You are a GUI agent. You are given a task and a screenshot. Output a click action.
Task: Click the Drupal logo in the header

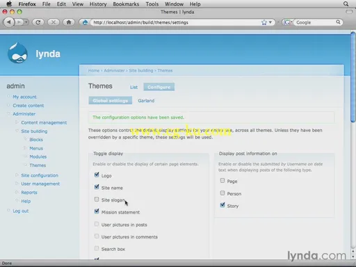17,53
